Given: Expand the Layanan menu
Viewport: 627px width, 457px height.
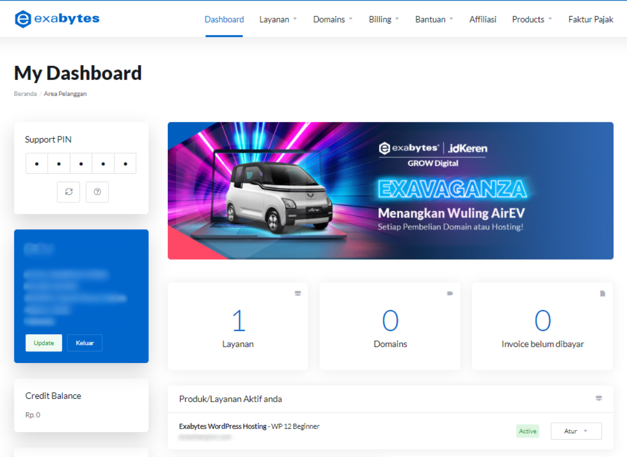Looking at the screenshot, I should point(278,19).
